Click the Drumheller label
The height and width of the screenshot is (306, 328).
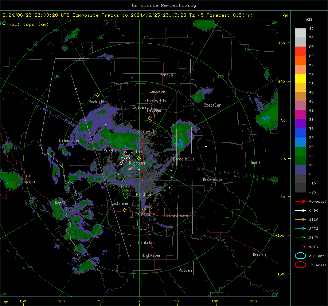214,179
